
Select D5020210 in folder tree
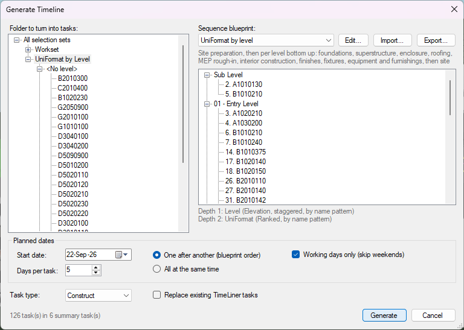coord(72,194)
